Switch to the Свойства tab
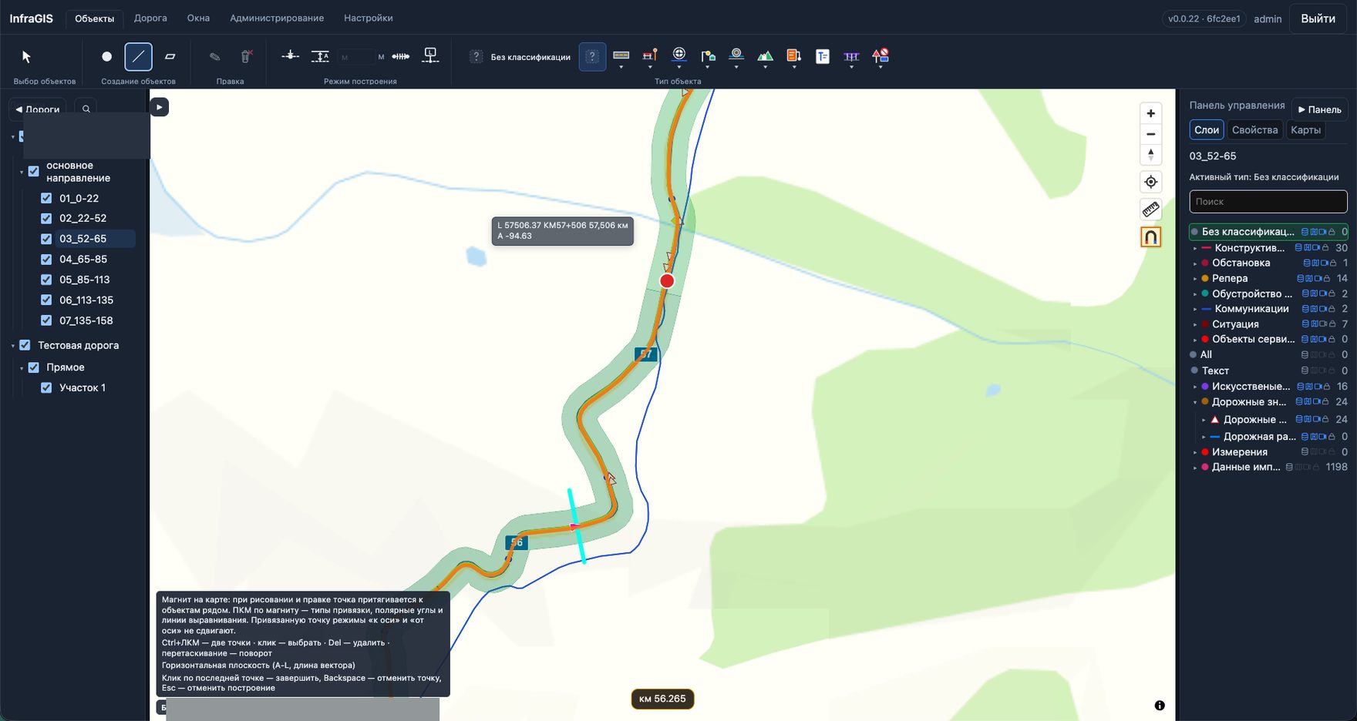Image resolution: width=1357 pixels, height=721 pixels. [x=1254, y=129]
